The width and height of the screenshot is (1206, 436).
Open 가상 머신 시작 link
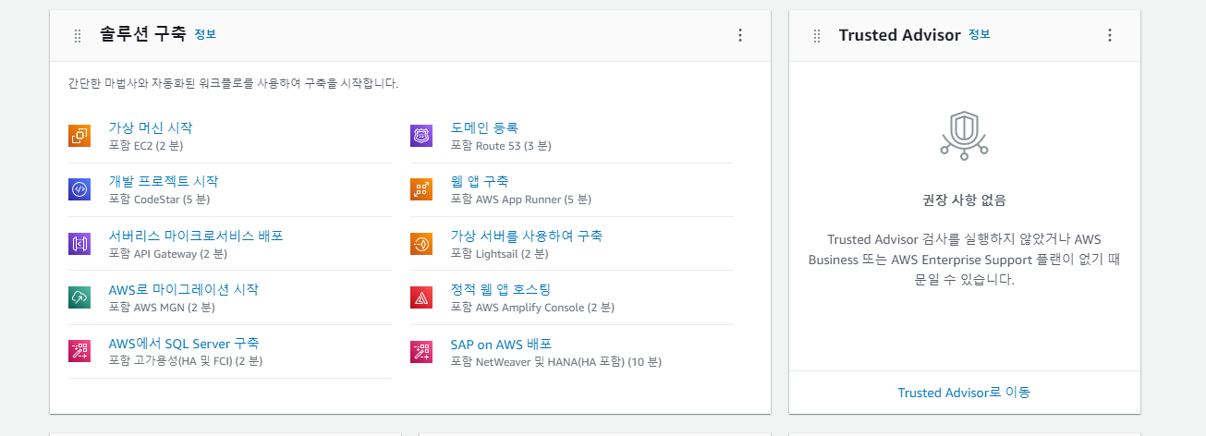[151, 127]
